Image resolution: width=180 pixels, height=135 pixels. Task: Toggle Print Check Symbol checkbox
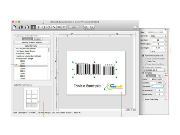(143, 67)
